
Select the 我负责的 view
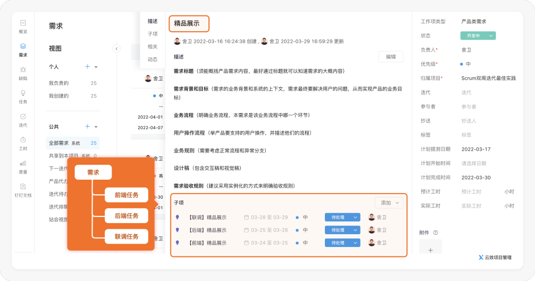point(59,83)
